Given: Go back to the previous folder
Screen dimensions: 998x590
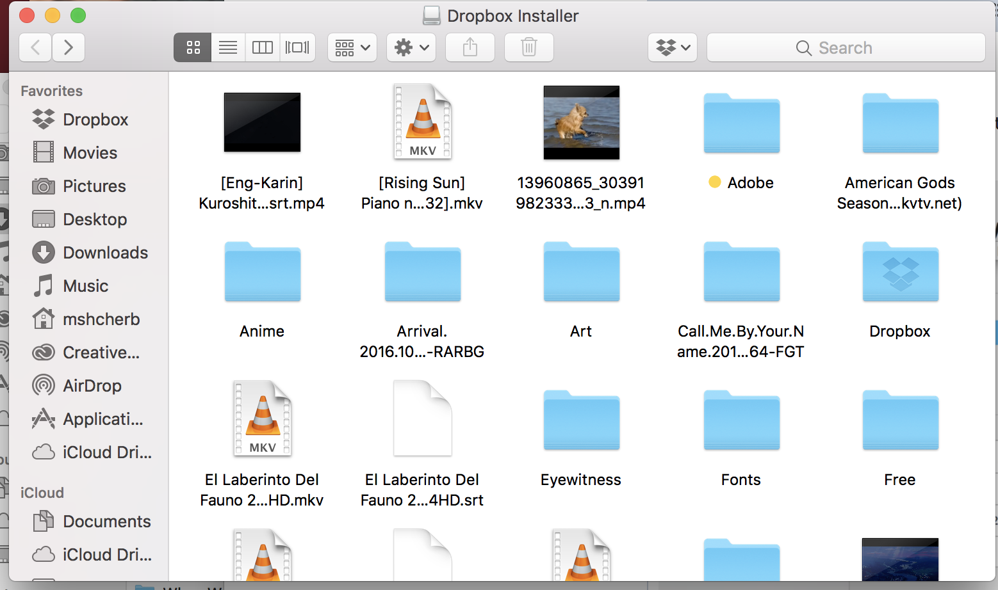Looking at the screenshot, I should (x=36, y=47).
